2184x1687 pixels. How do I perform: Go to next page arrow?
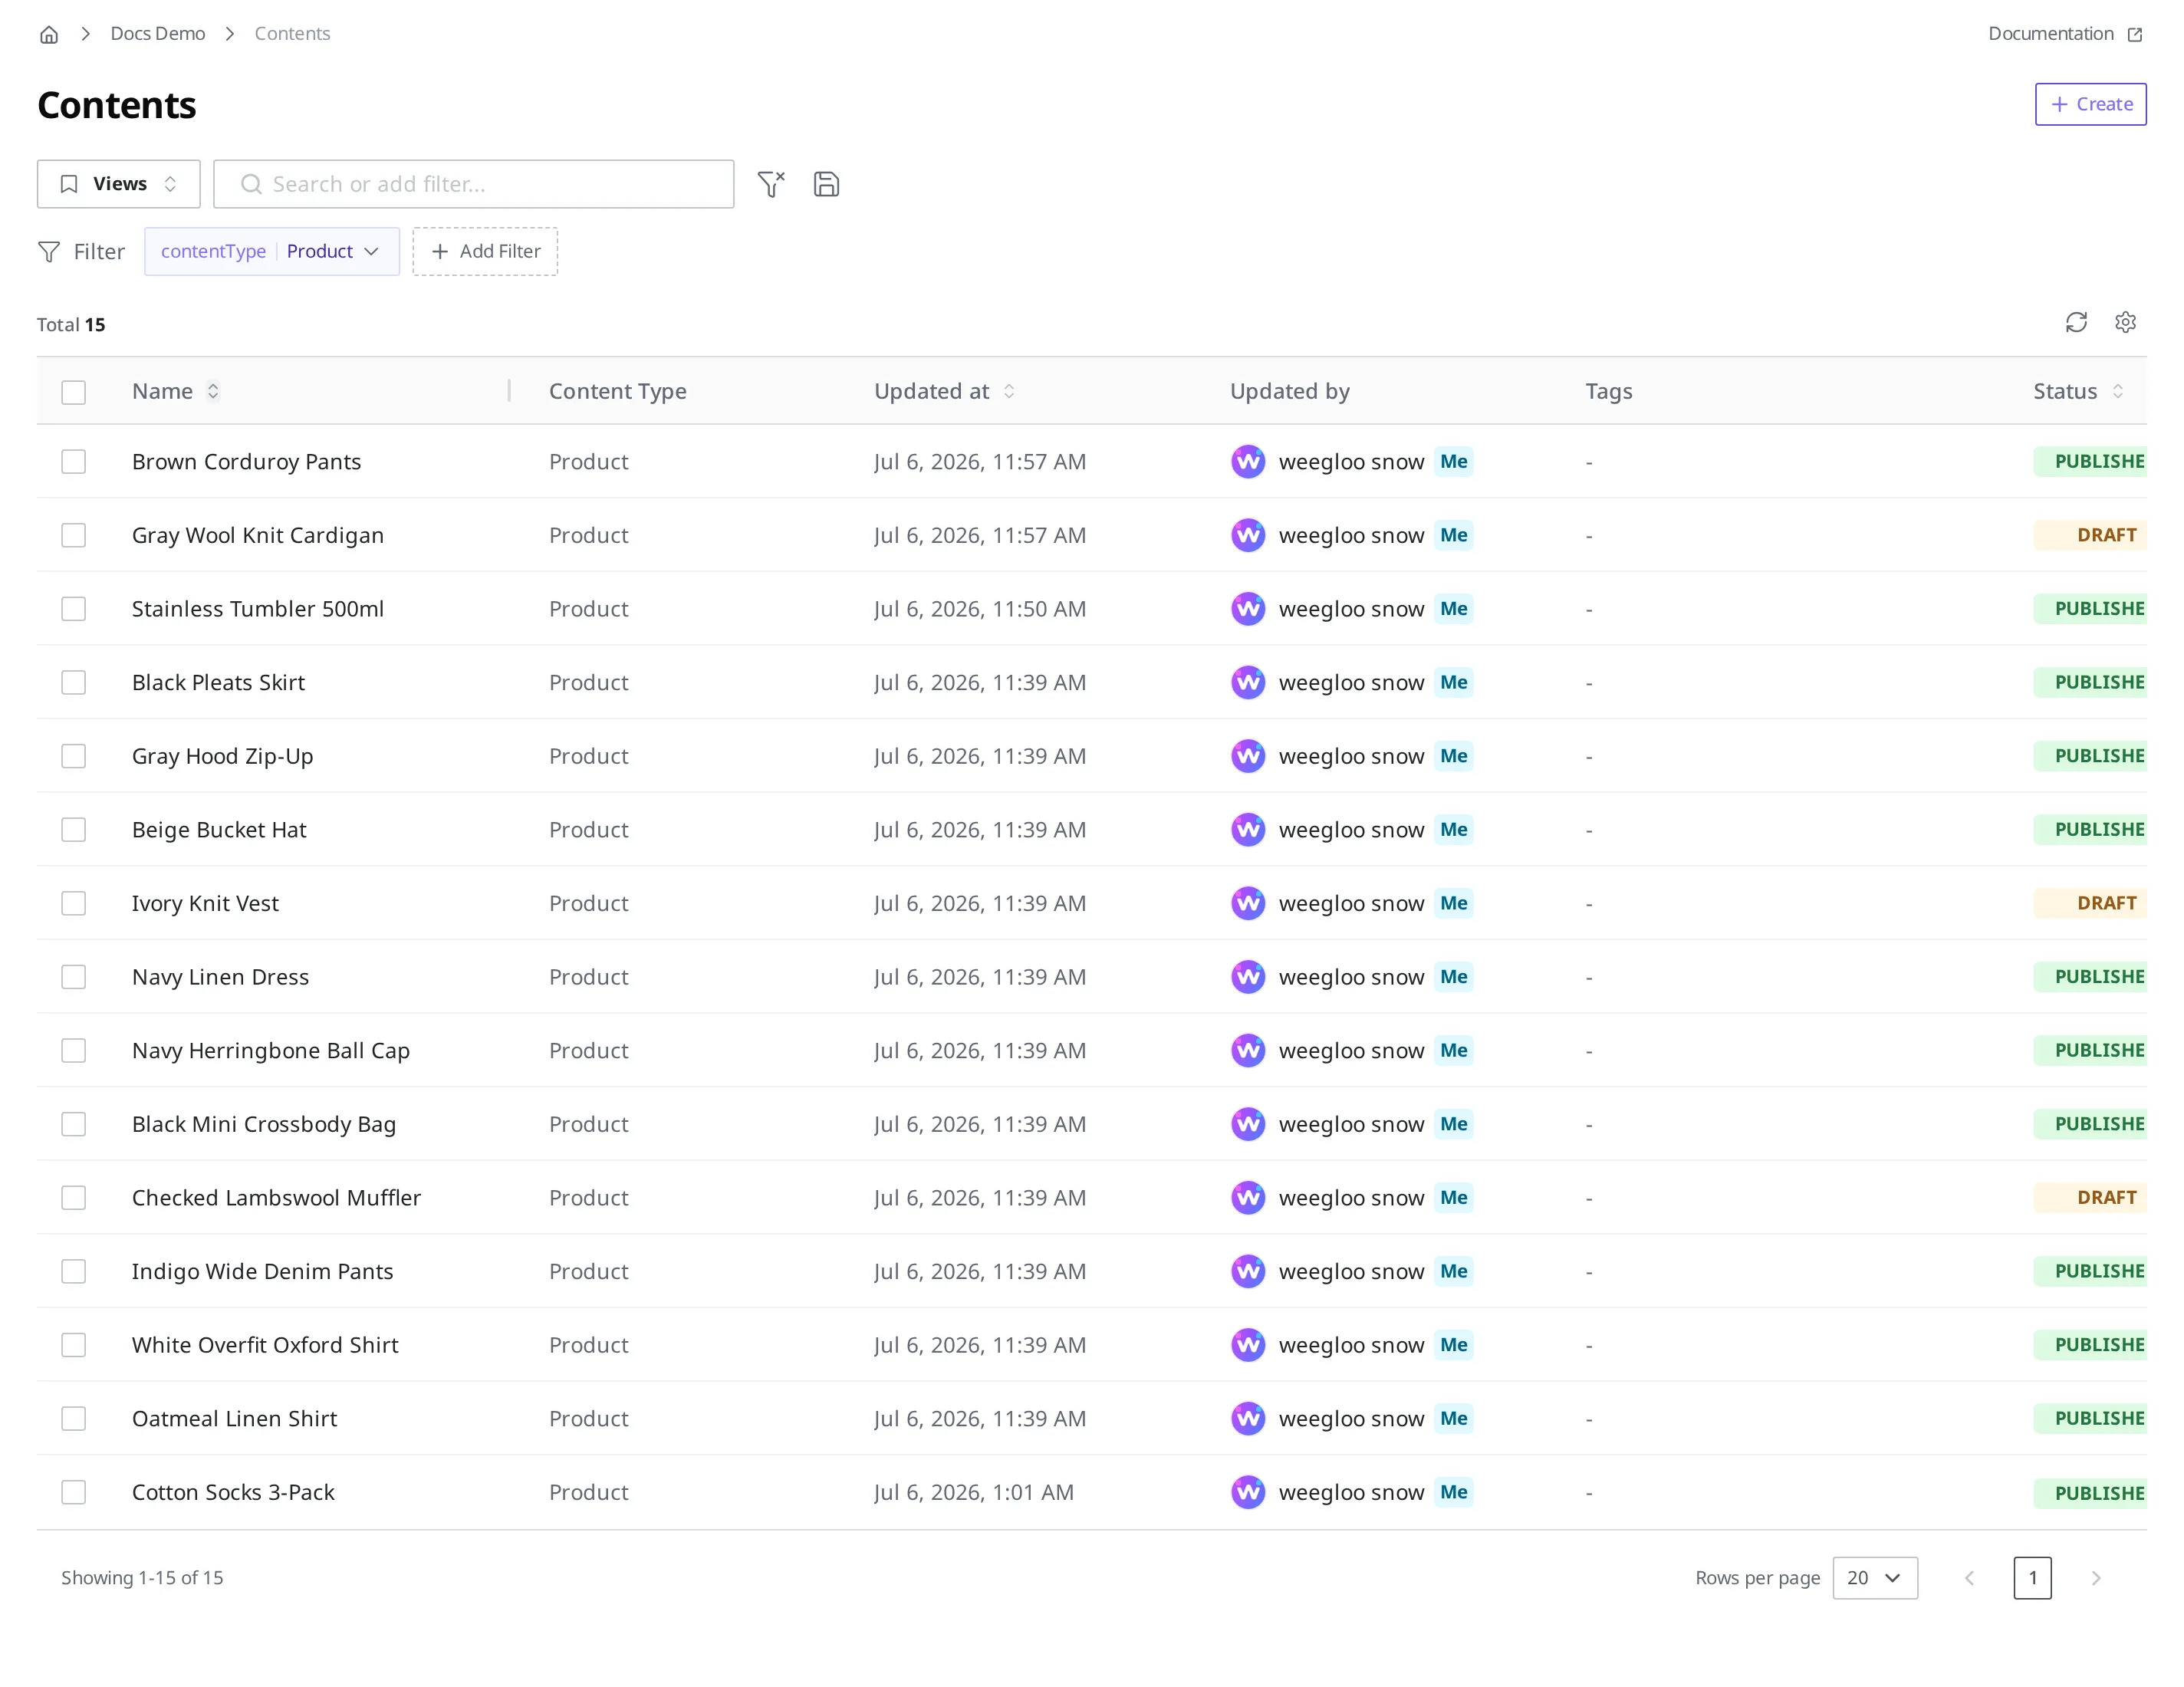coord(2096,1578)
